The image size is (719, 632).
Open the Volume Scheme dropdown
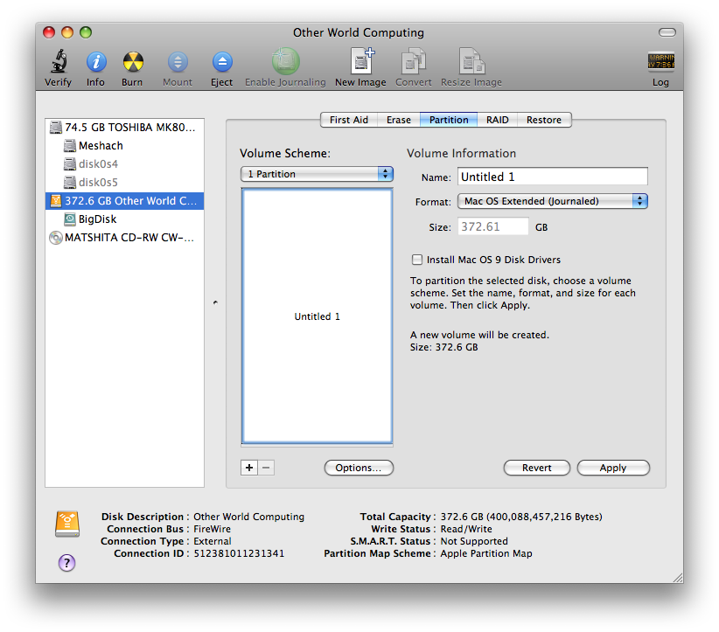[317, 174]
